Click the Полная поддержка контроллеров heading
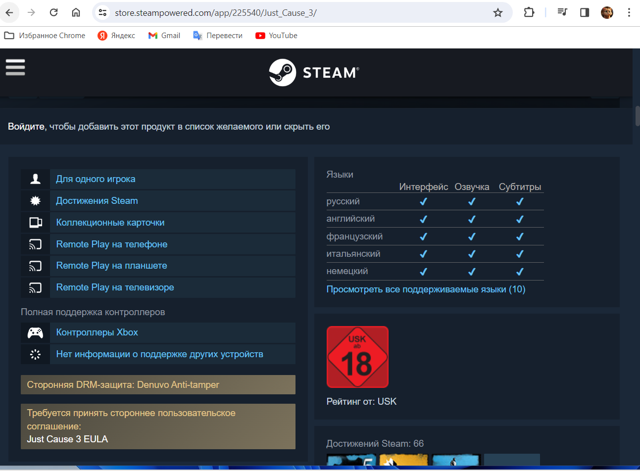The width and height of the screenshot is (640, 471). (93, 312)
